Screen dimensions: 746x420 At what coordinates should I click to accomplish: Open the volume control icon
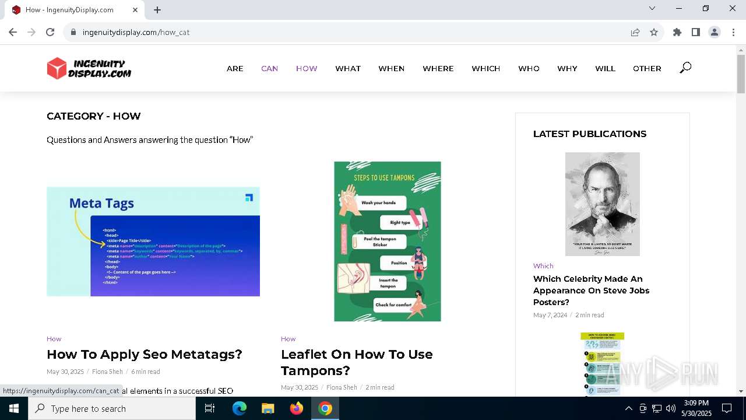pyautogui.click(x=671, y=408)
